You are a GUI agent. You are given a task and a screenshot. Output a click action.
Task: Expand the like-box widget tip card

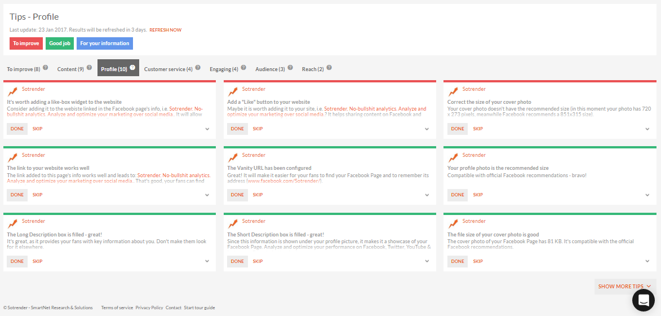coord(207,129)
